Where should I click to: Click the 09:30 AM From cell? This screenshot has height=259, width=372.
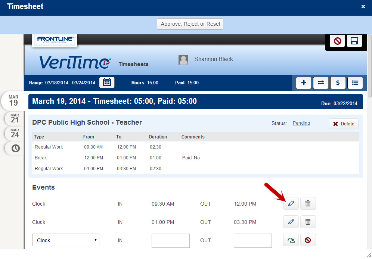pos(93,147)
